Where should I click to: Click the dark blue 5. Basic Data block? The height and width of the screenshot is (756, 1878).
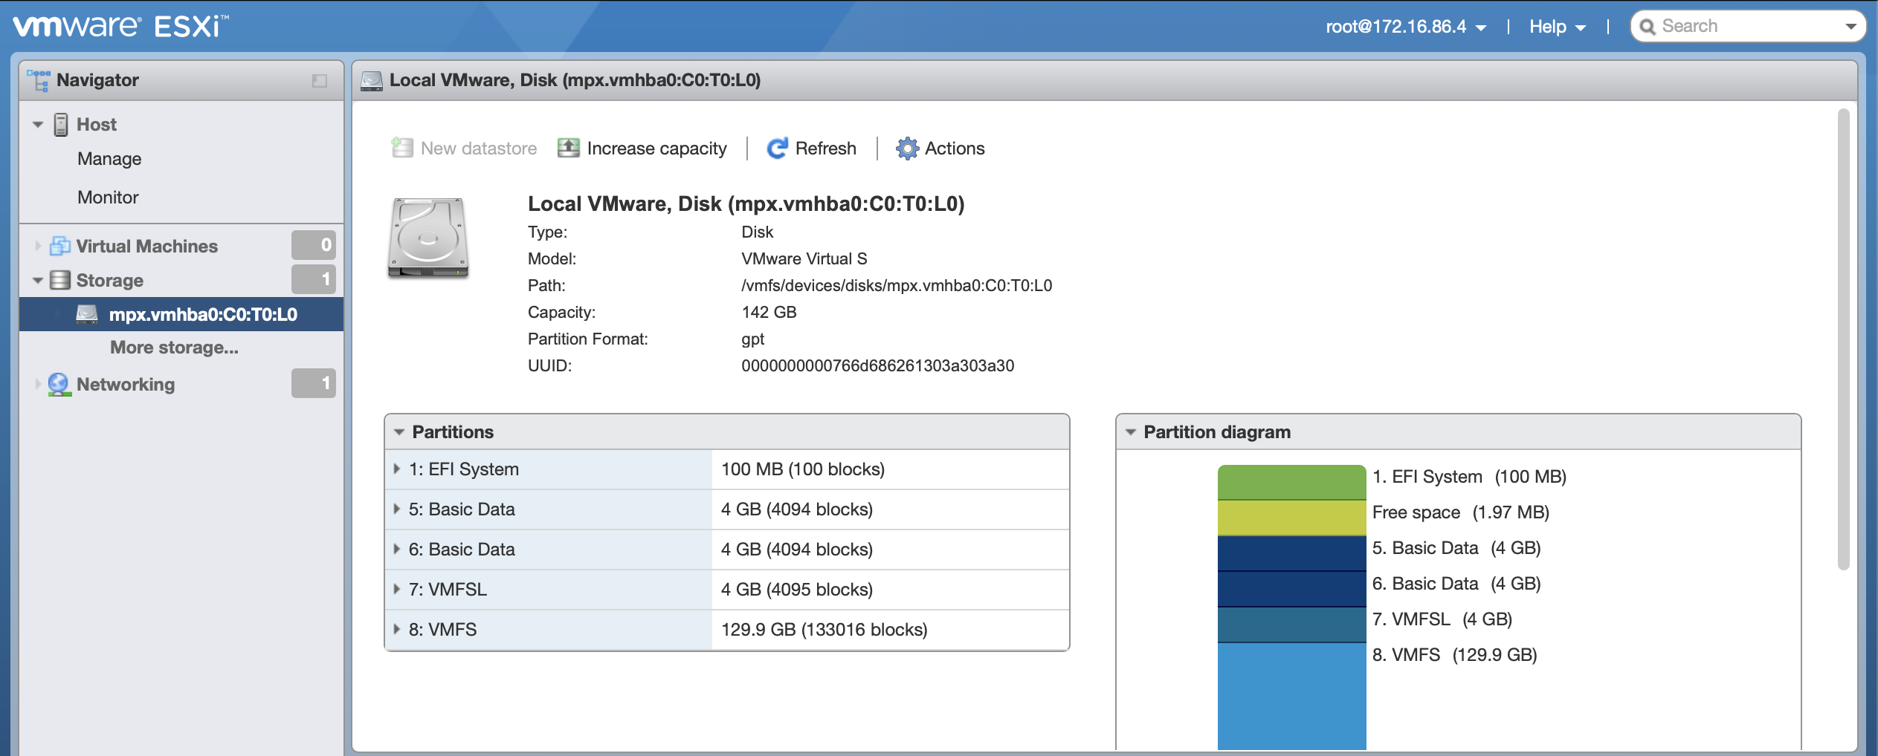click(x=1291, y=553)
